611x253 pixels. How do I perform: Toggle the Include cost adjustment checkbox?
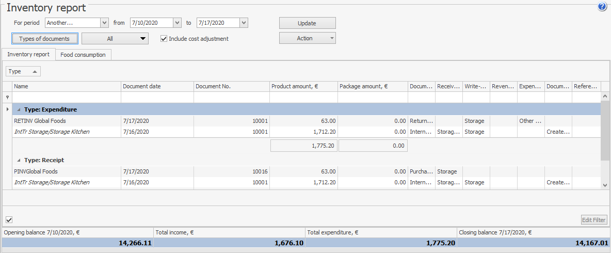tap(164, 39)
